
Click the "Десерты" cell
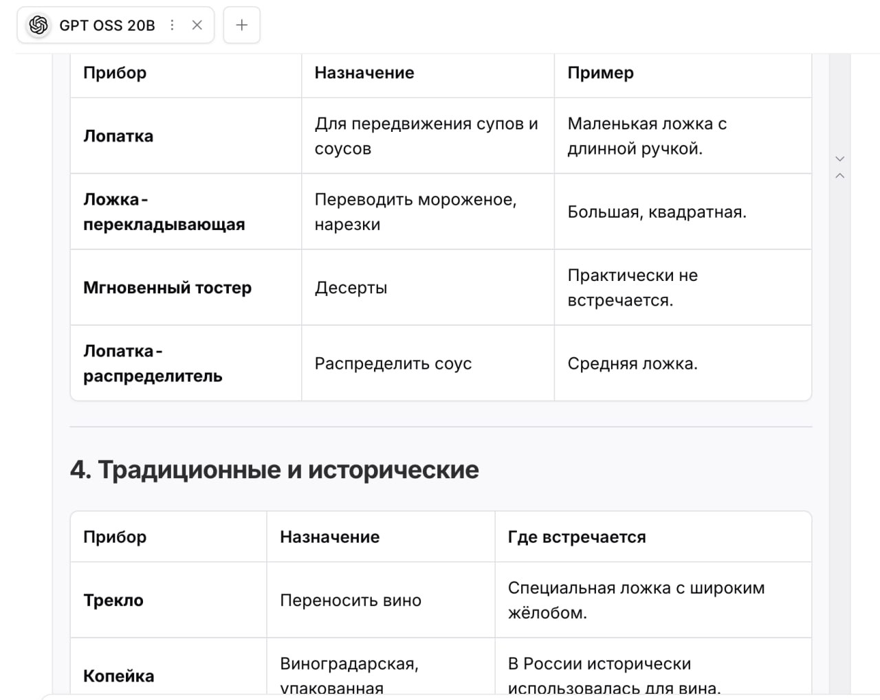[351, 288]
